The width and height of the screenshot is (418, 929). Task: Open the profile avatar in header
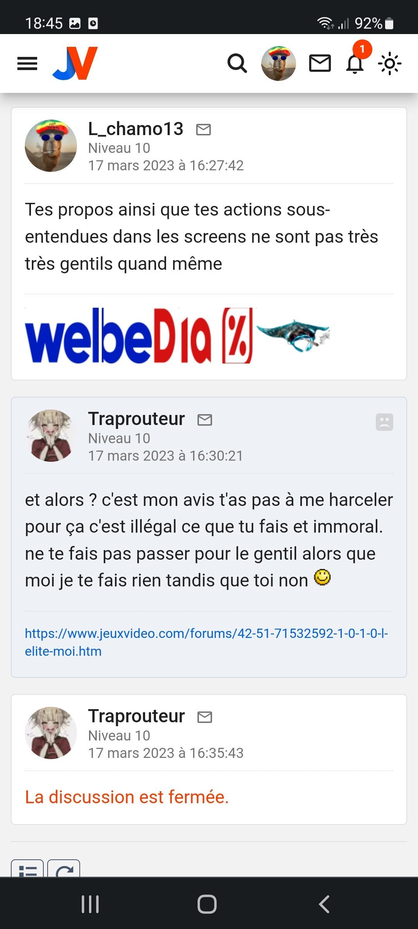(x=279, y=63)
